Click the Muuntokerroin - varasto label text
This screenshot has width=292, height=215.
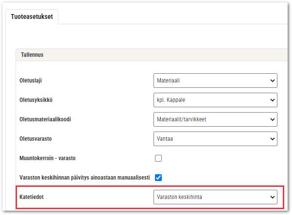click(x=48, y=158)
